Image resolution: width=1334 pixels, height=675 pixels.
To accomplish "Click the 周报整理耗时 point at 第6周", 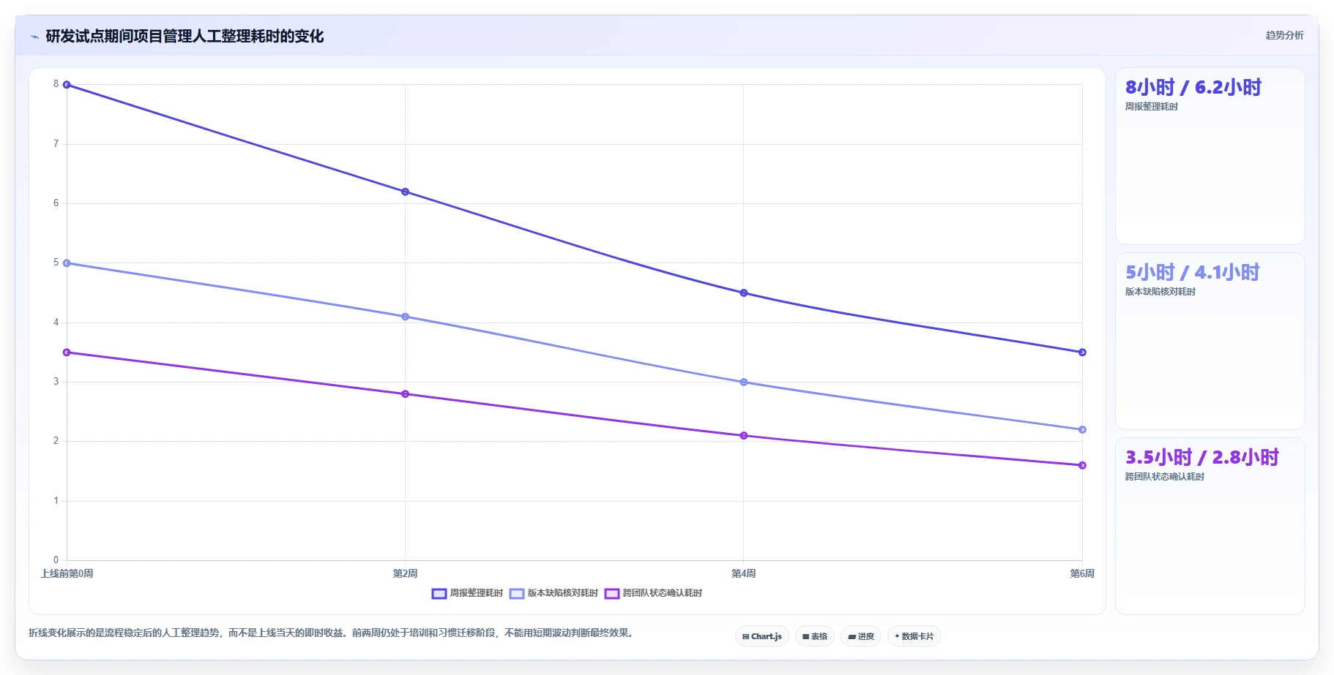I will [x=1082, y=352].
